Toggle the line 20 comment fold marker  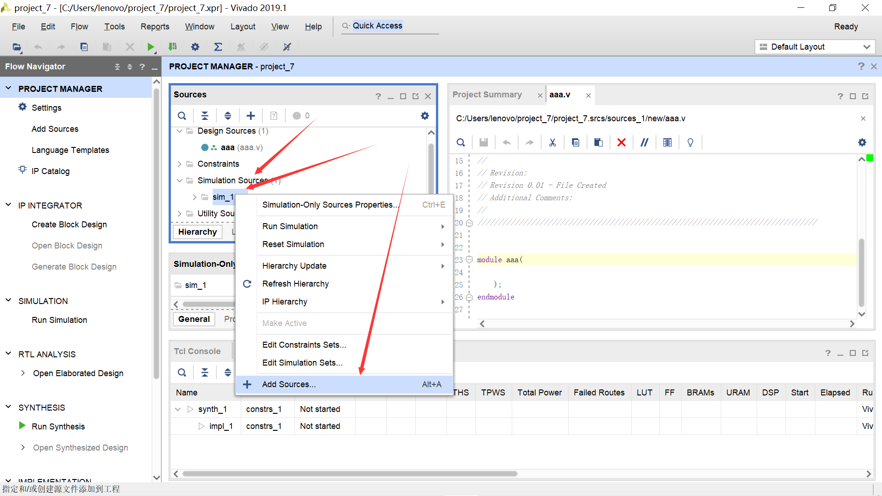tap(469, 223)
